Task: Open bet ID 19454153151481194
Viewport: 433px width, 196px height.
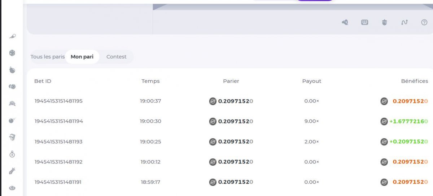Action: [59, 121]
